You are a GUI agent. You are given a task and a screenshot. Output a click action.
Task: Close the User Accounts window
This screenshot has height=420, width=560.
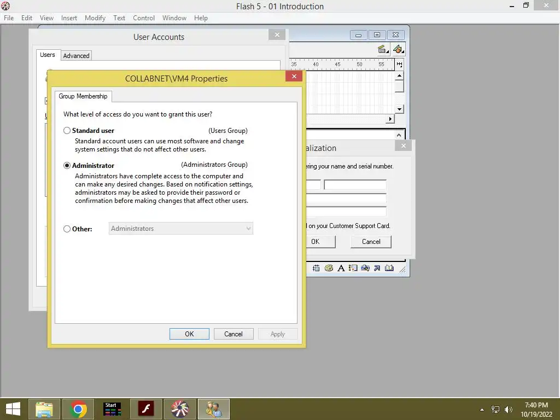coord(277,34)
